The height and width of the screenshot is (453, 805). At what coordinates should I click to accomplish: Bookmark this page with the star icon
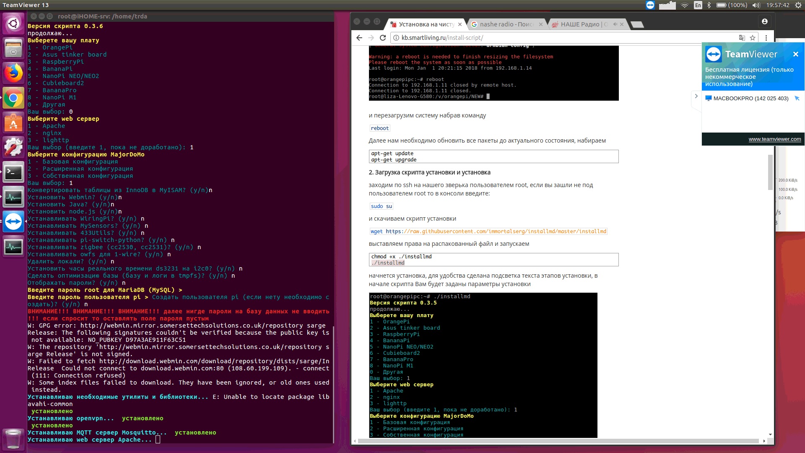(753, 38)
